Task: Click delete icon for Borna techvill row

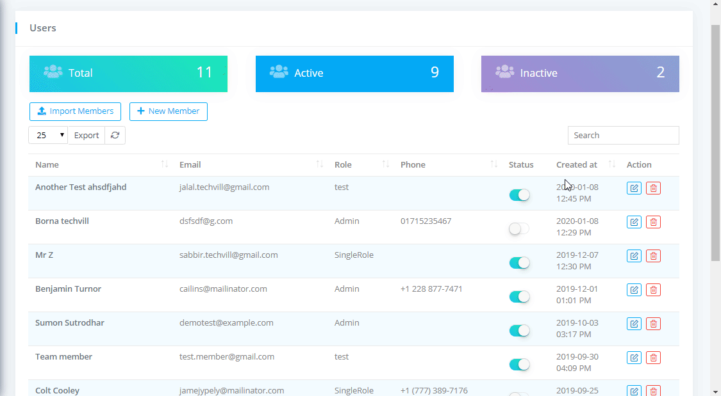Action: (653, 222)
